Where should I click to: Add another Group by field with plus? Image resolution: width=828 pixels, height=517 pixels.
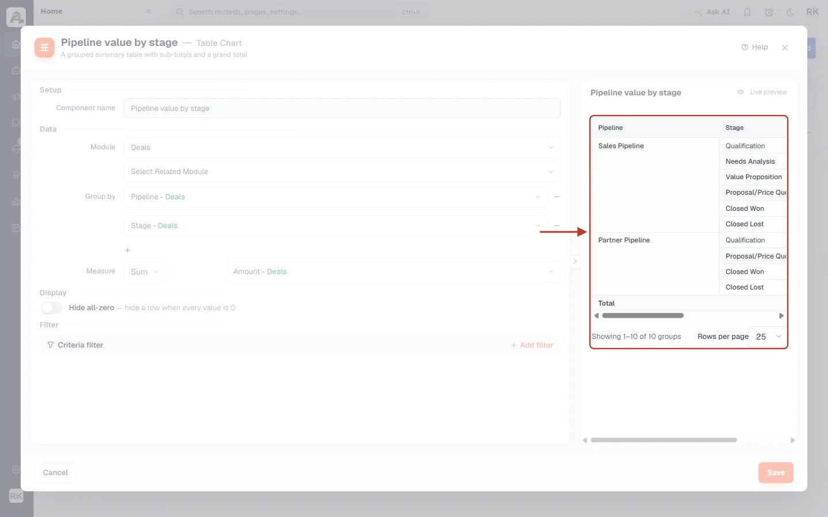pos(128,250)
